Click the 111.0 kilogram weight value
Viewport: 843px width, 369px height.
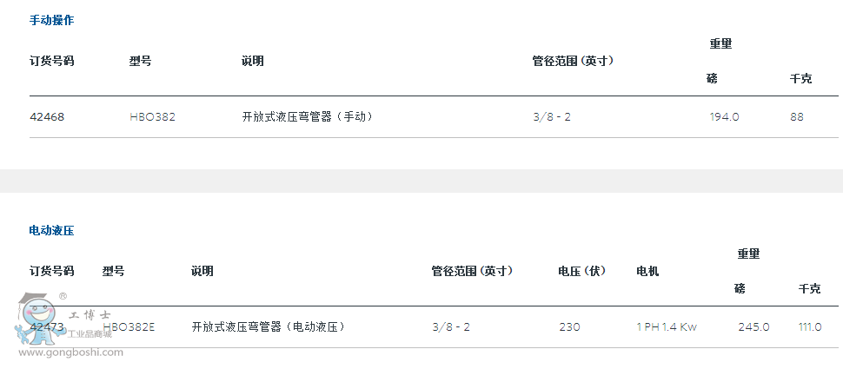point(810,326)
